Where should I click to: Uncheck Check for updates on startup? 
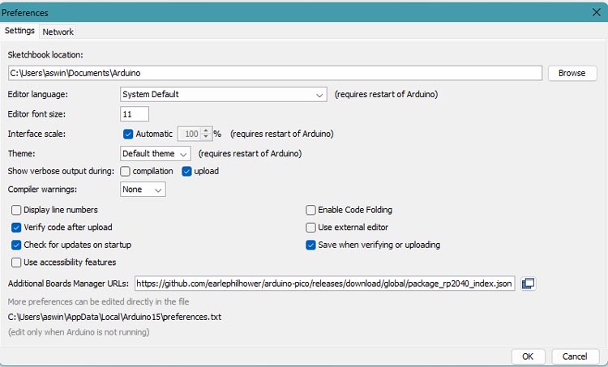coord(16,245)
